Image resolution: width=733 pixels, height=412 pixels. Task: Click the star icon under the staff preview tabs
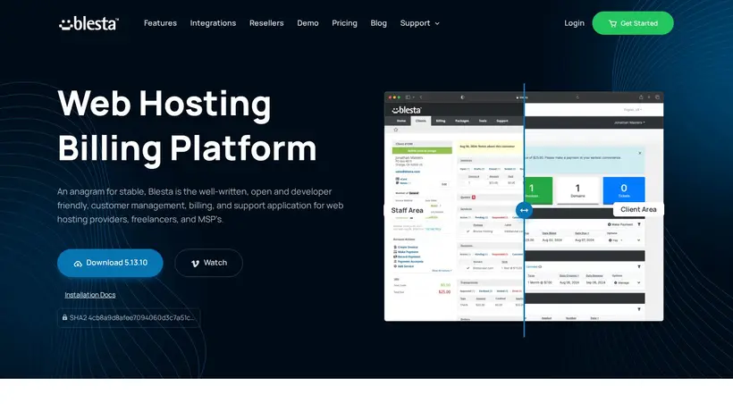click(x=396, y=130)
